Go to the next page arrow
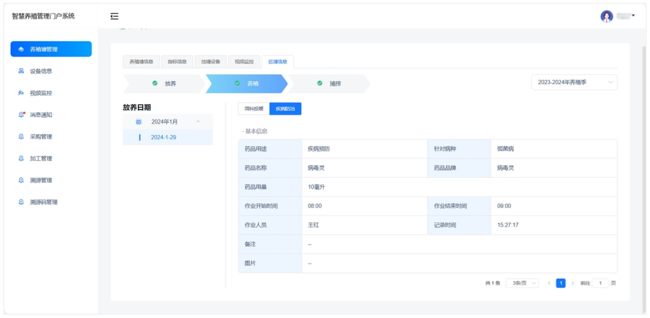This screenshot has width=650, height=318. [x=572, y=283]
